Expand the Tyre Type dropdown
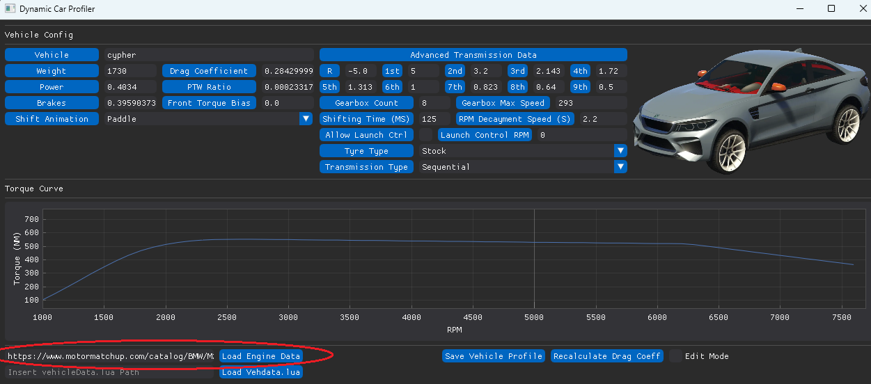Viewport: 871px width, 384px height. click(620, 151)
